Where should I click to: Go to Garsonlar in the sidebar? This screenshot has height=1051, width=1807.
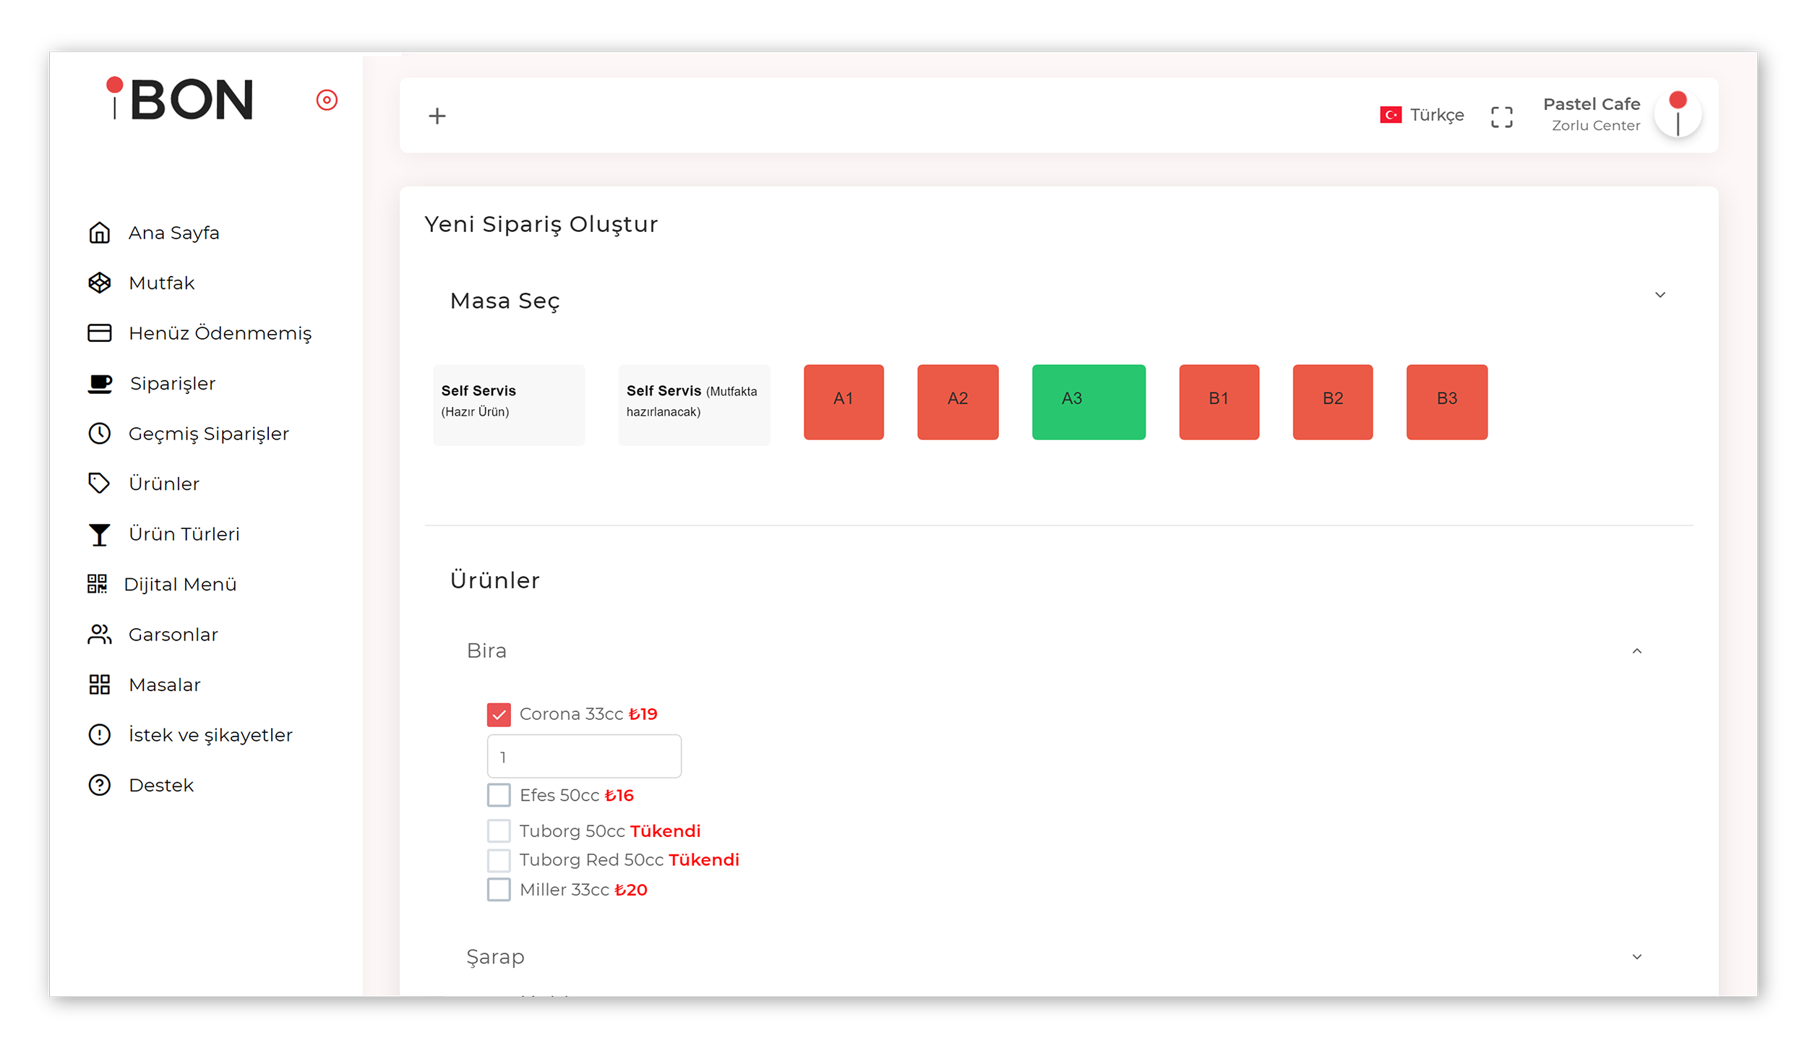(x=173, y=634)
